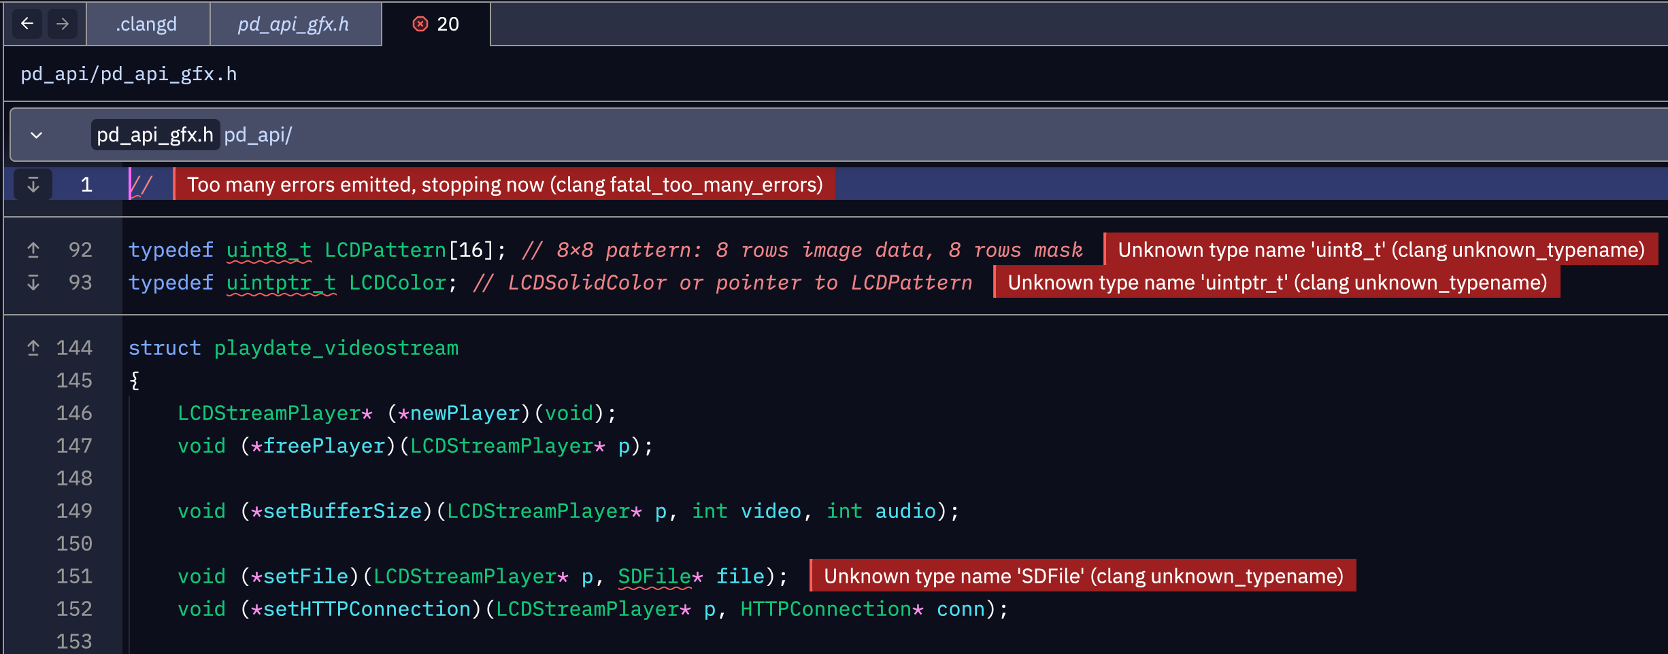1668x654 pixels.
Task: Click the underlined uint8_t type on line 92
Action: tap(269, 250)
